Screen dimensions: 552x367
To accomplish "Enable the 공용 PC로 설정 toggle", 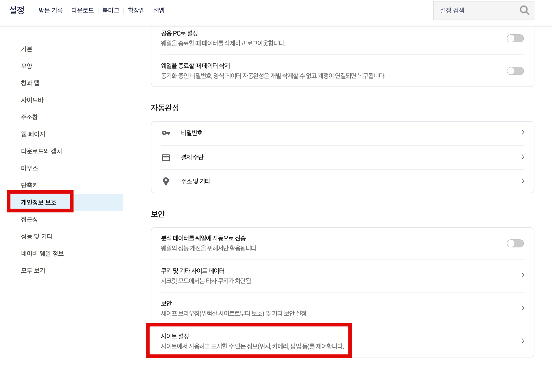I will 515,38.
